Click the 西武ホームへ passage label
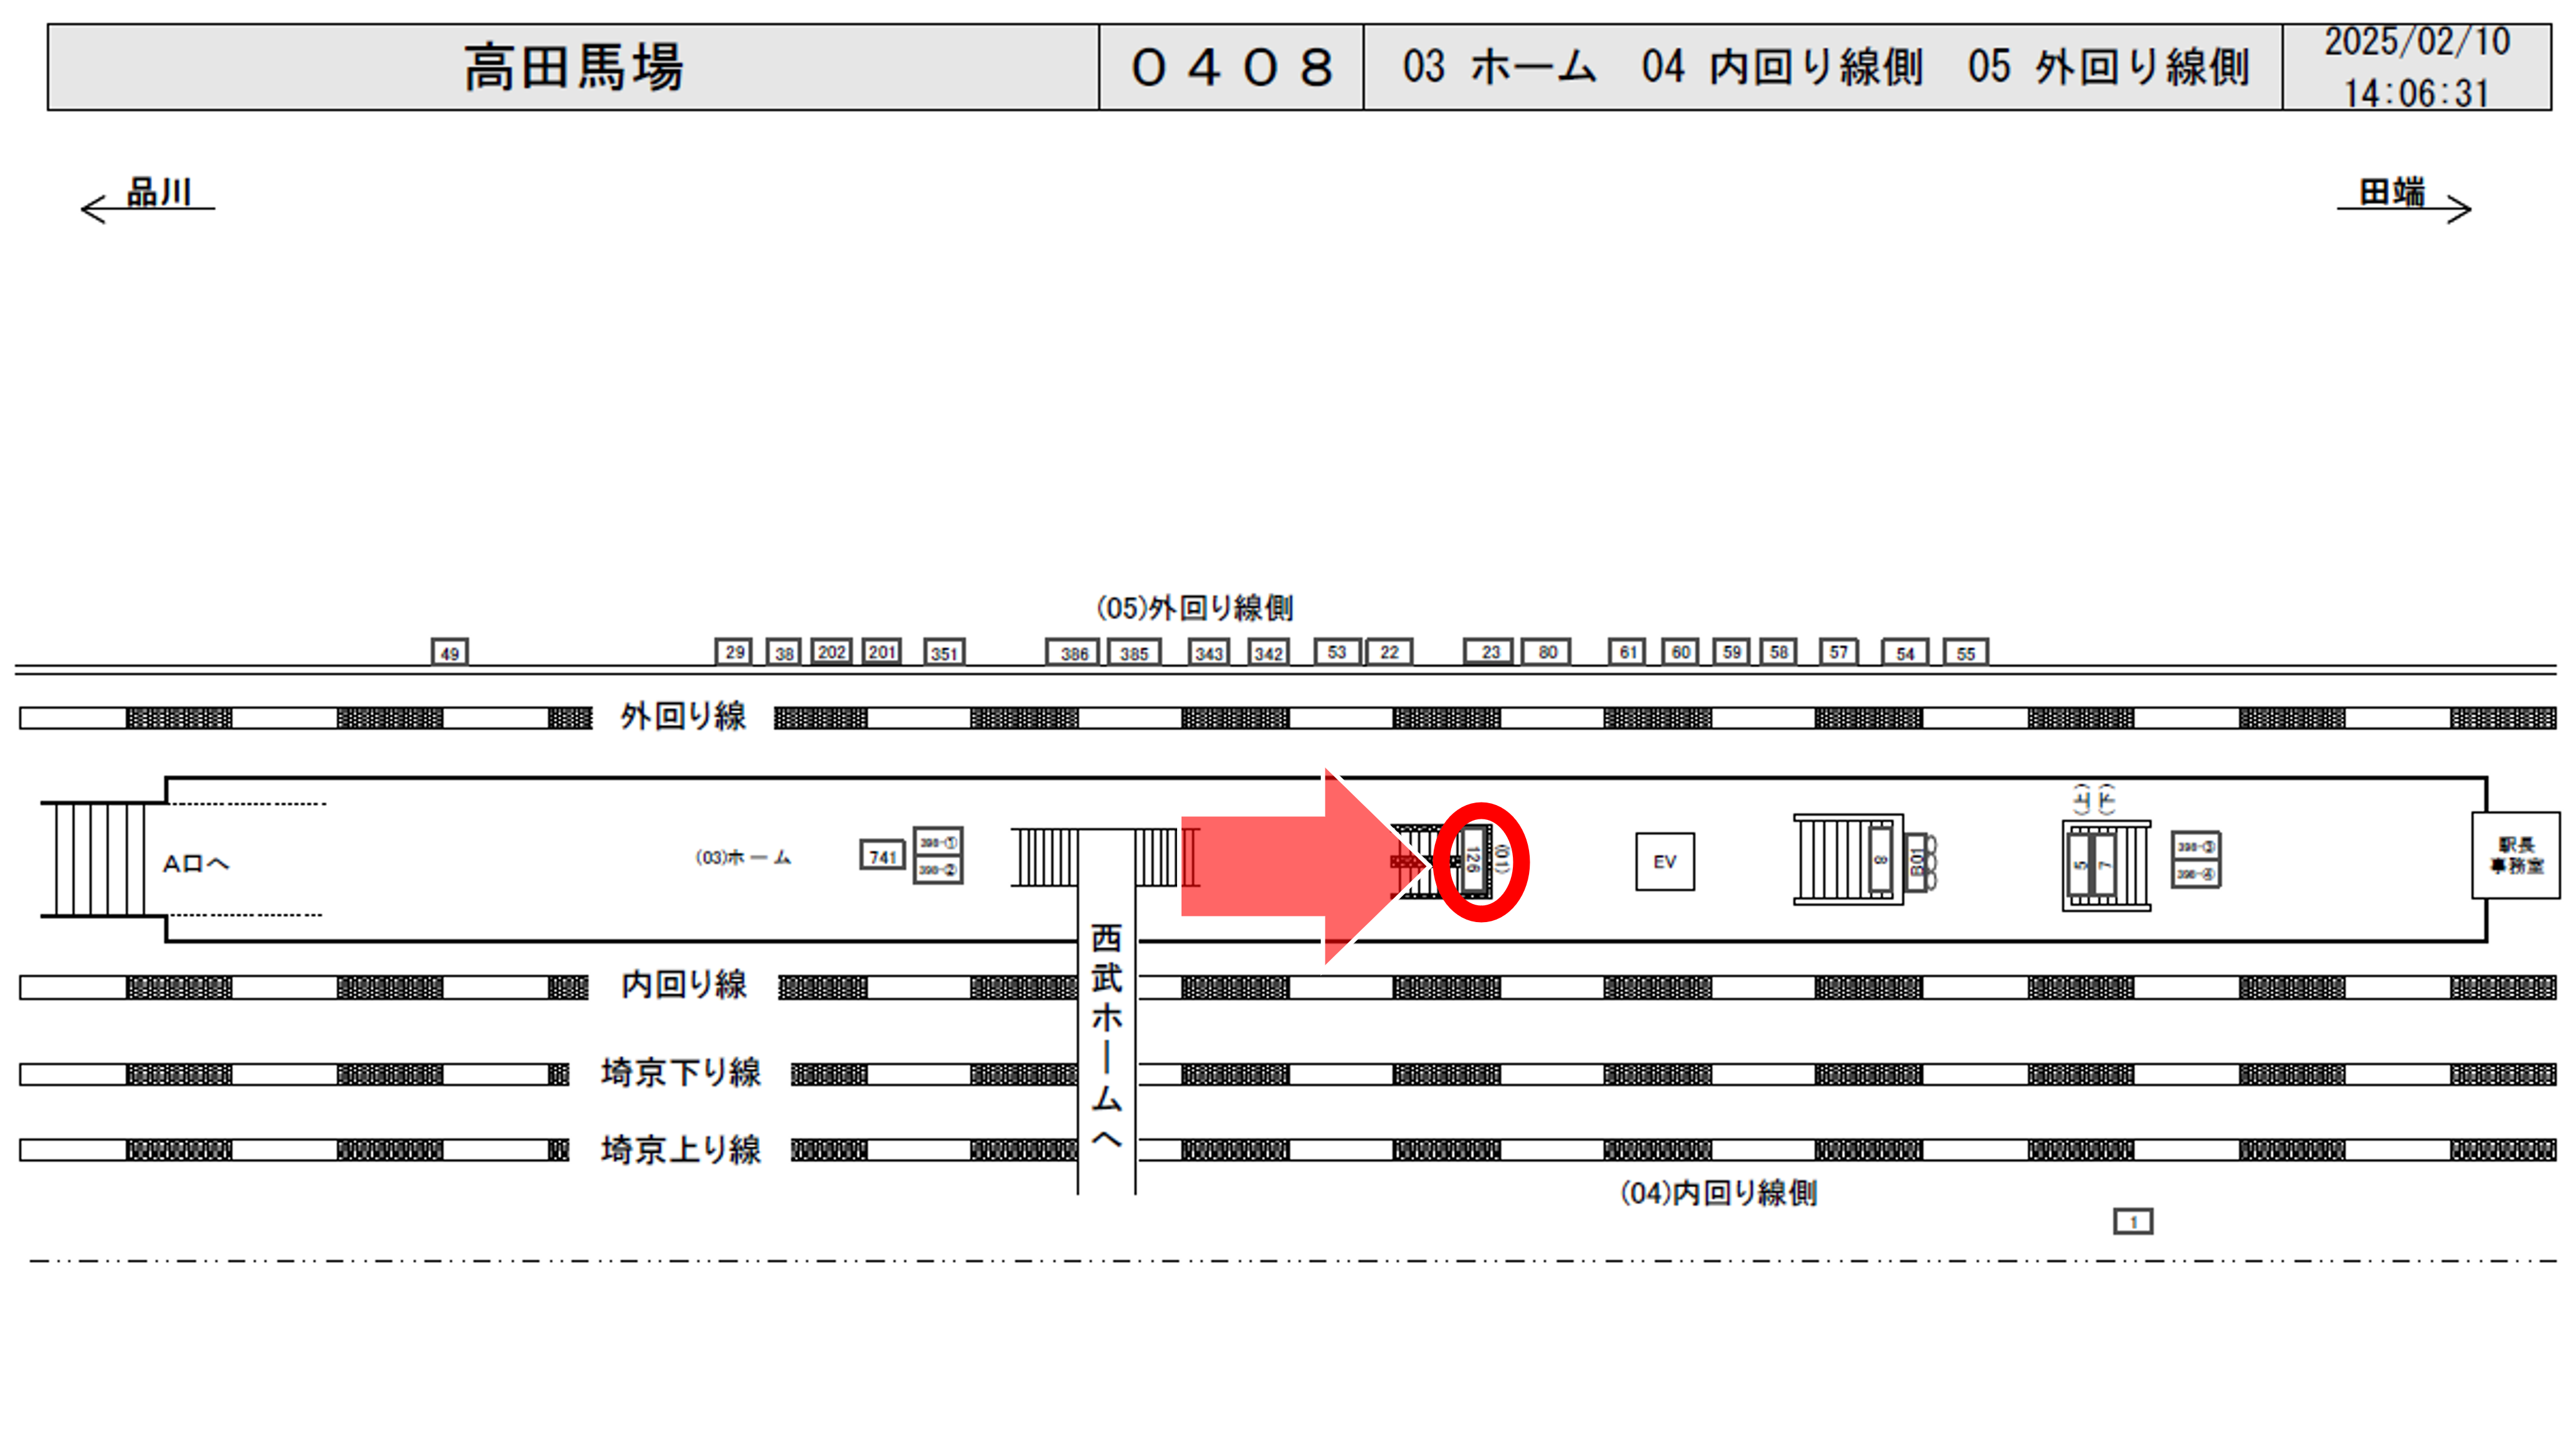 tap(1106, 1035)
